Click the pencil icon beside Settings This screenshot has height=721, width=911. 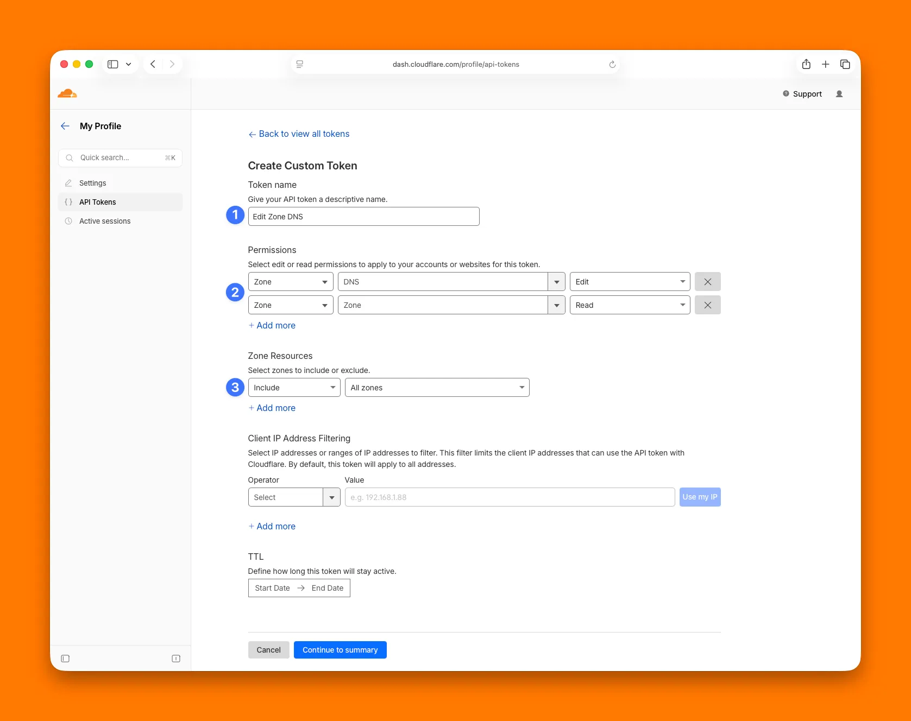tap(68, 183)
